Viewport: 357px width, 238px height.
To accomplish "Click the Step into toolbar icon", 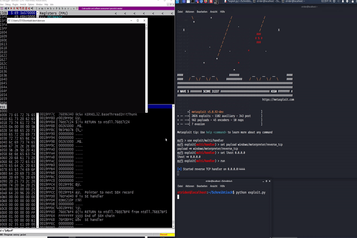I will coord(17,8).
